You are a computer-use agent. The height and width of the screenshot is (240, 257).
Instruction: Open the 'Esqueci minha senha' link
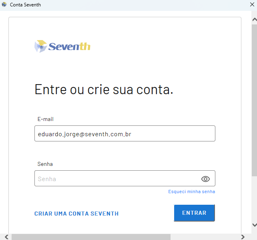191,192
